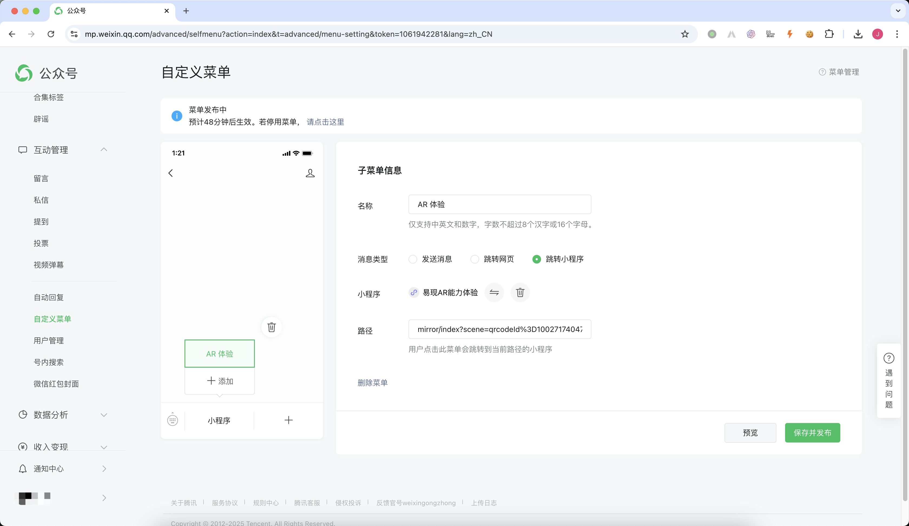Click the 菜单管理 help link
This screenshot has width=909, height=526.
point(844,72)
